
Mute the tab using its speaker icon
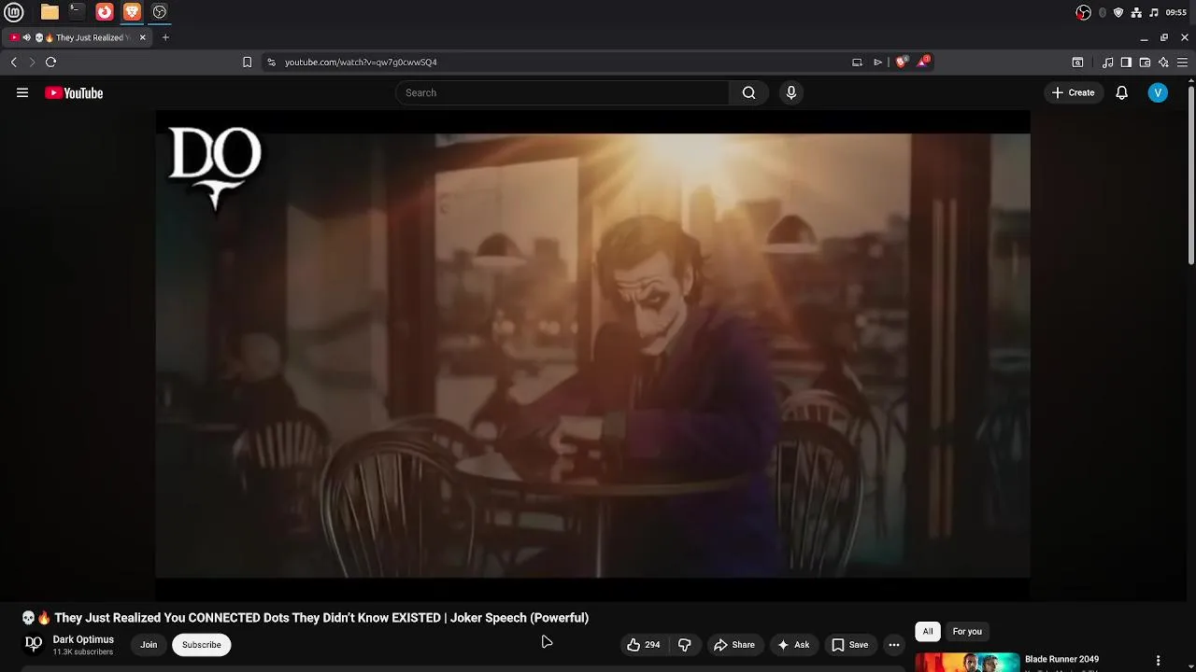26,37
